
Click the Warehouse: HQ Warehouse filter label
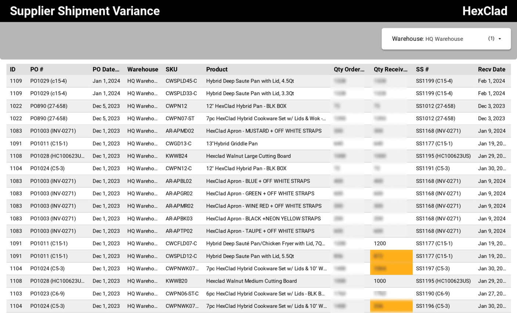pyautogui.click(x=427, y=39)
